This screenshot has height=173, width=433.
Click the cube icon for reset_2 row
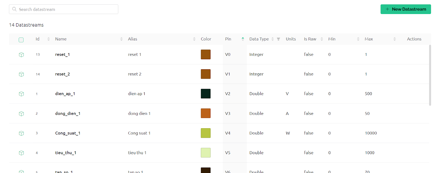coord(21,74)
